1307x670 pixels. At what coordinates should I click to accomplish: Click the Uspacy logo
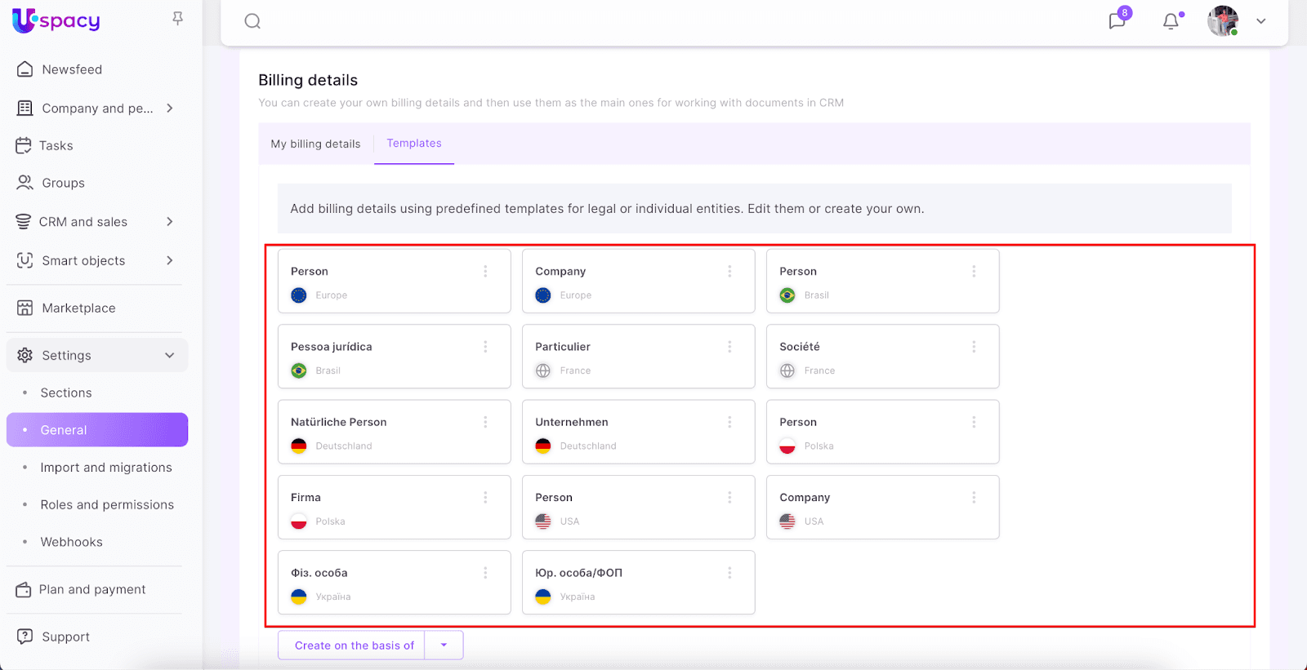pyautogui.click(x=56, y=20)
